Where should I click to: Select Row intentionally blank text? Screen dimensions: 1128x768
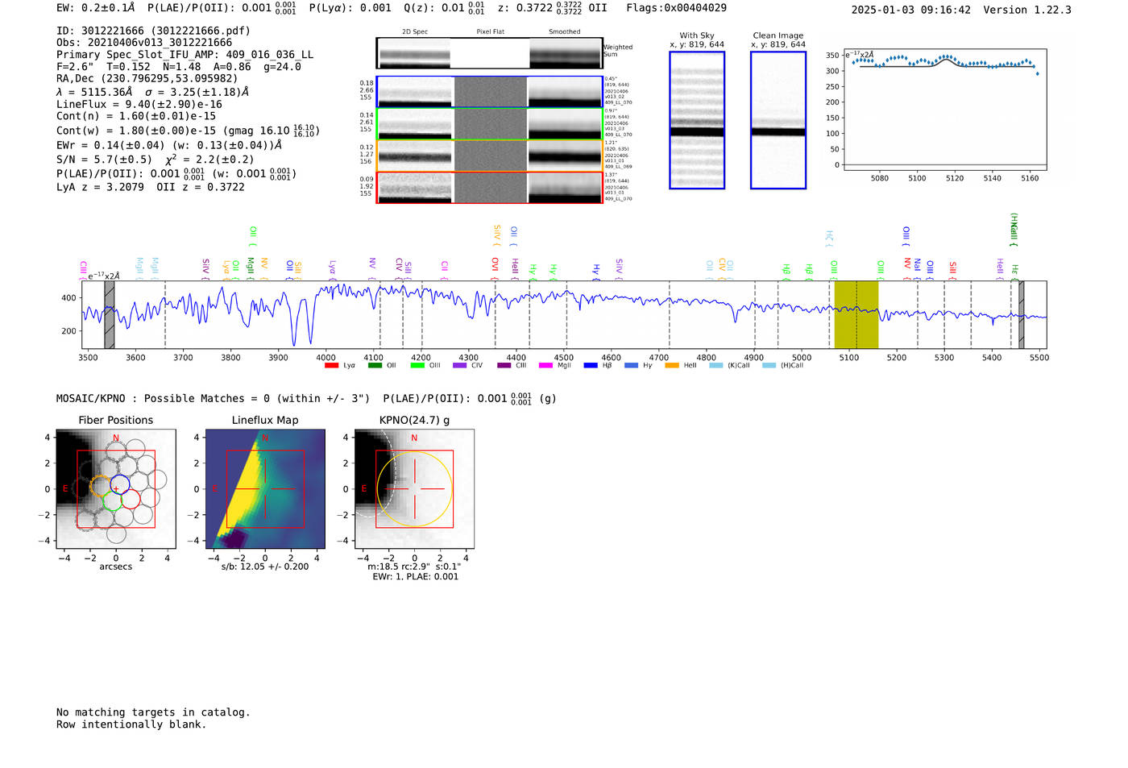pos(131,724)
